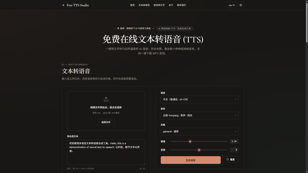Click the 重置 button

coord(231,159)
